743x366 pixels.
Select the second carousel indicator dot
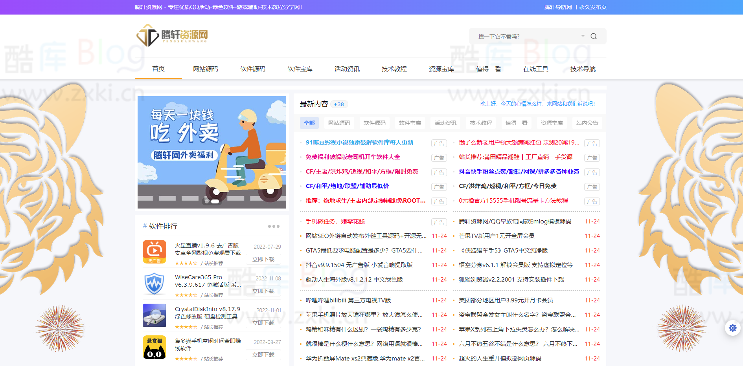(x=215, y=201)
